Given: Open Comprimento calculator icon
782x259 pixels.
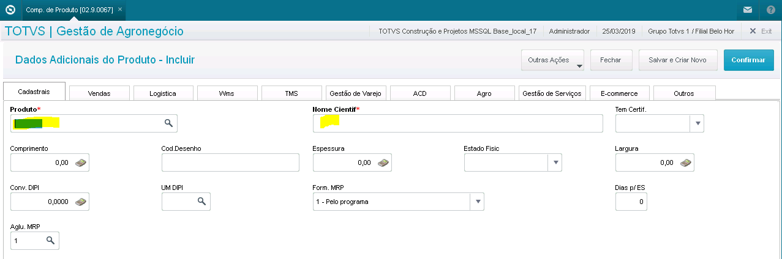Looking at the screenshot, I should [x=81, y=162].
